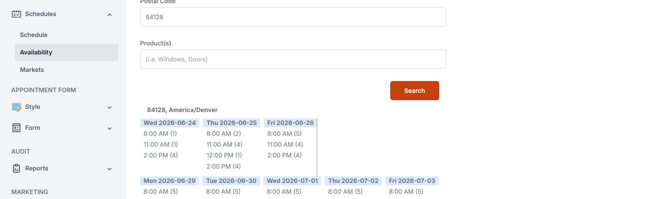
Task: Expand the Form section chevron
Action: coord(109,128)
